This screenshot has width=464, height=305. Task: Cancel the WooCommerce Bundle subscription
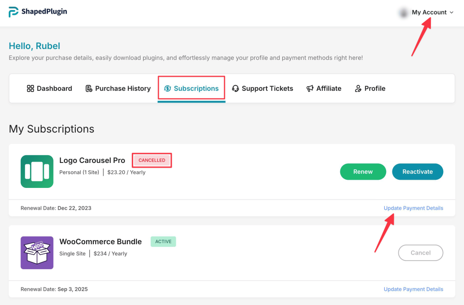420,253
